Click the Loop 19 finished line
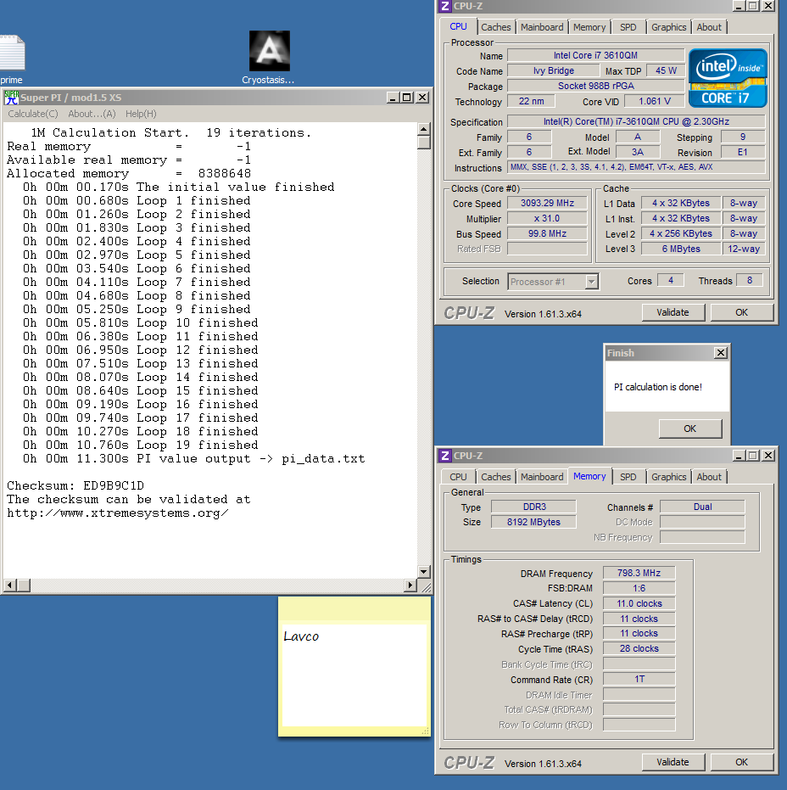Image resolution: width=787 pixels, height=790 pixels. coord(141,445)
